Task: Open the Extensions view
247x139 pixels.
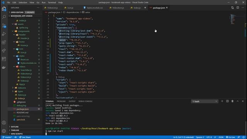Action: [x=4, y=42]
